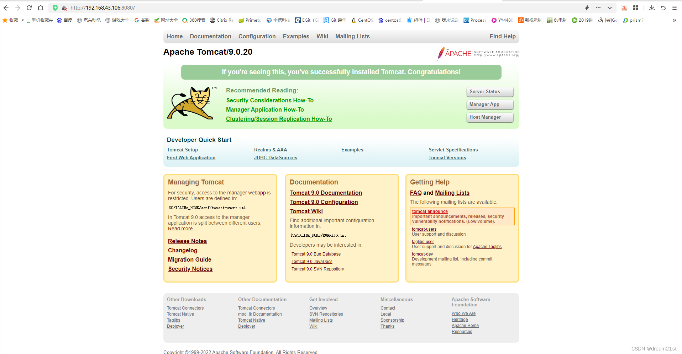Open Manager Application How-To link
The image size is (682, 354).
coord(265,109)
